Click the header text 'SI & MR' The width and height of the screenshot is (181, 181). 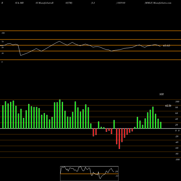pos(19,3)
